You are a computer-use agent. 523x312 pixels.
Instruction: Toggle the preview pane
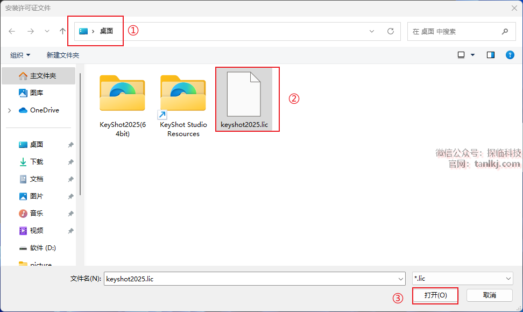[x=491, y=55]
